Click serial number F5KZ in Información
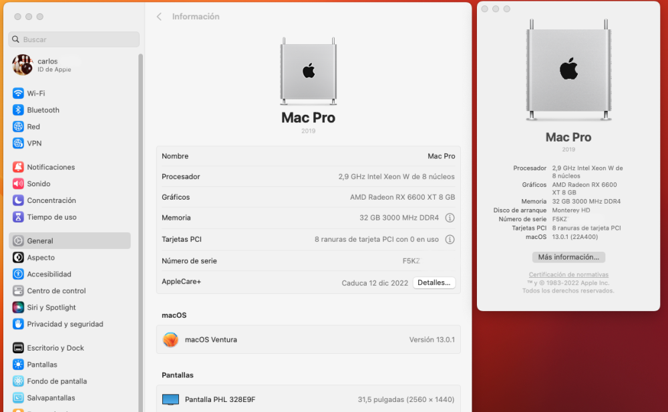 411,260
